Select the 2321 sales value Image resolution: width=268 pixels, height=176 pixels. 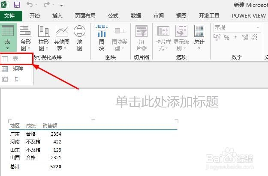56,158
